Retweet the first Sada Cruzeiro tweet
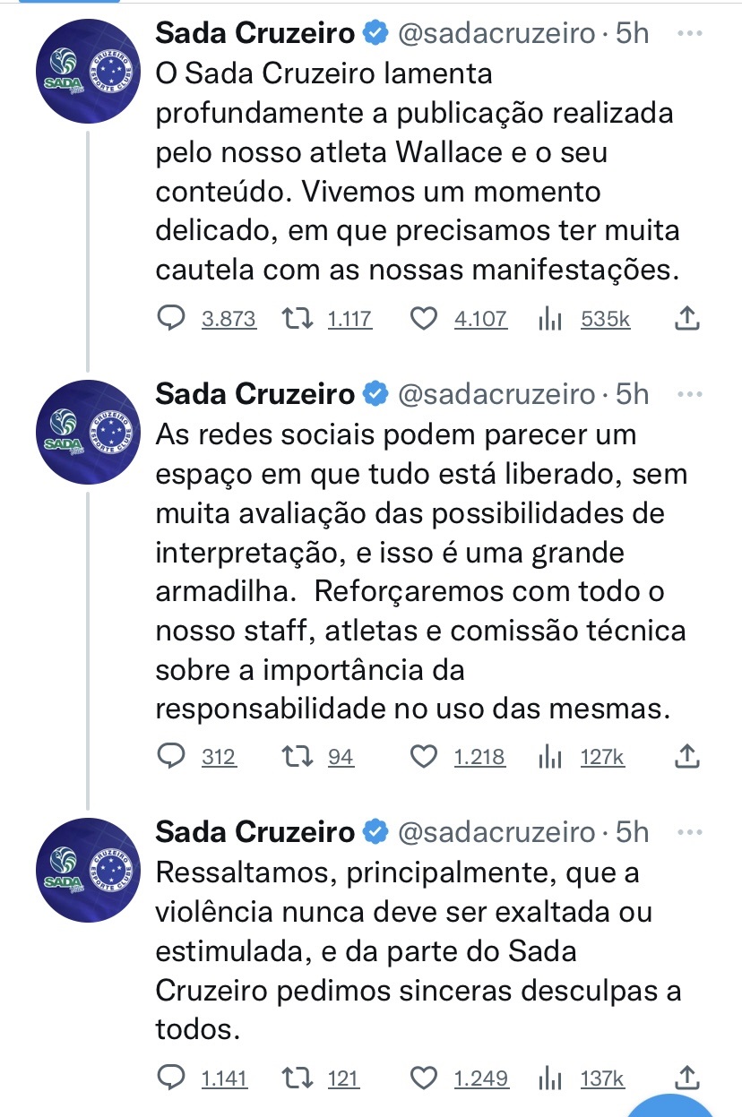742x1117 pixels. [295, 318]
